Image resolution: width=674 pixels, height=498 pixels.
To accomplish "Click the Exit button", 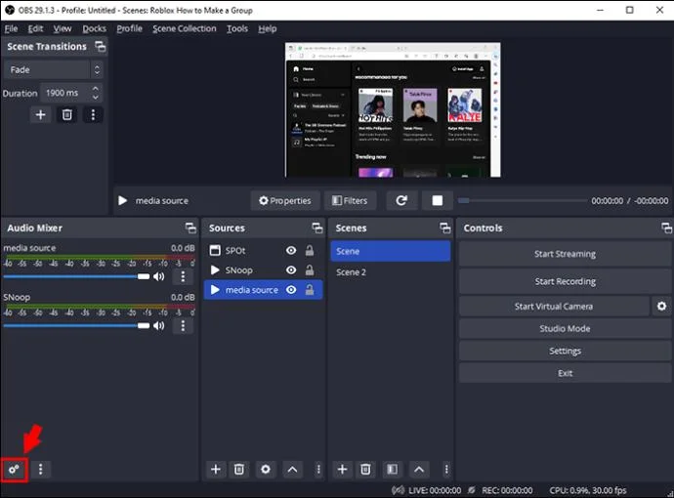I will click(565, 373).
